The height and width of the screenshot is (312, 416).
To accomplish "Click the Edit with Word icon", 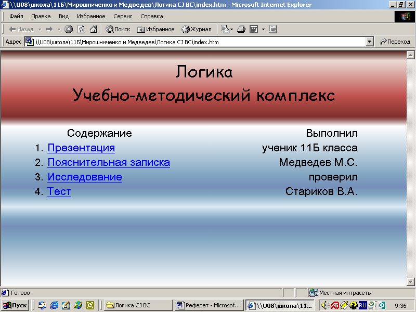I will point(254,29).
